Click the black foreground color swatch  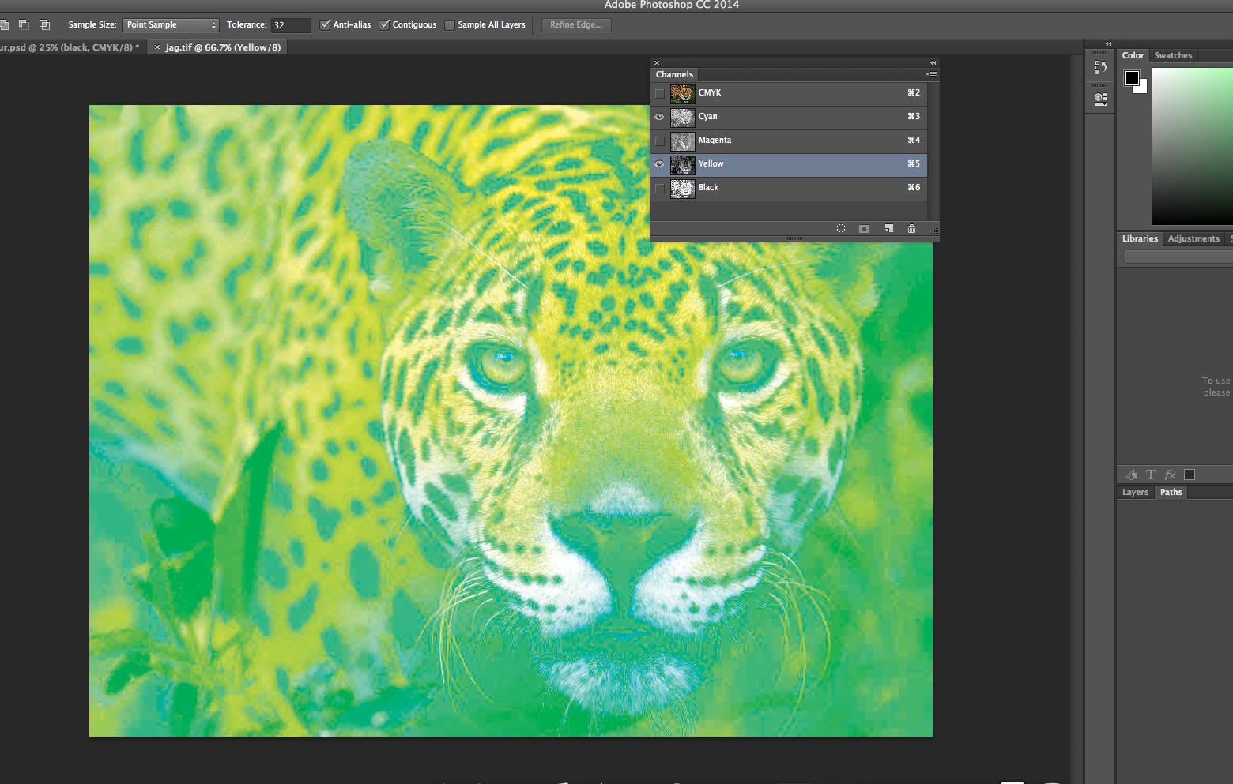click(x=1132, y=77)
